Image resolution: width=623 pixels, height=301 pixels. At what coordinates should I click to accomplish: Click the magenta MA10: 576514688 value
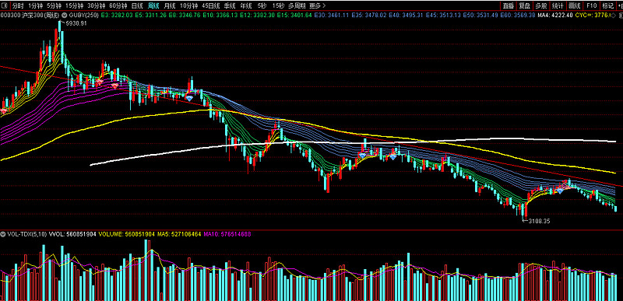(227, 234)
